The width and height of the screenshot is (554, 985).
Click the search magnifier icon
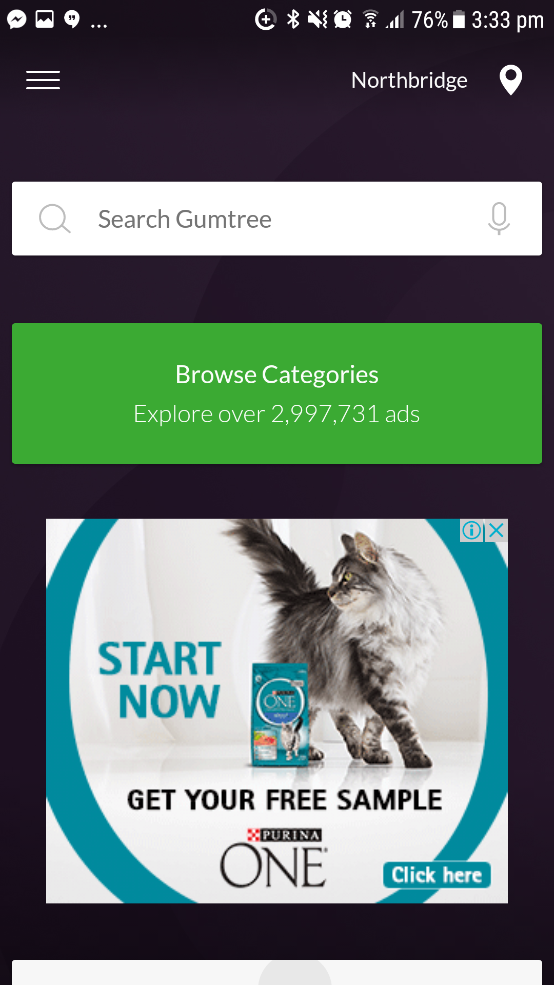[54, 219]
